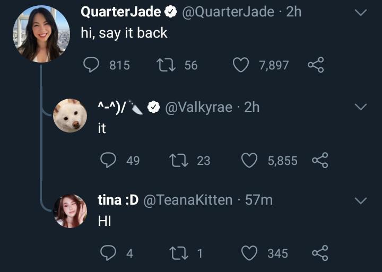Like TeanaKitten's reply with 345 likes
This screenshot has width=382, height=272.
[249, 253]
